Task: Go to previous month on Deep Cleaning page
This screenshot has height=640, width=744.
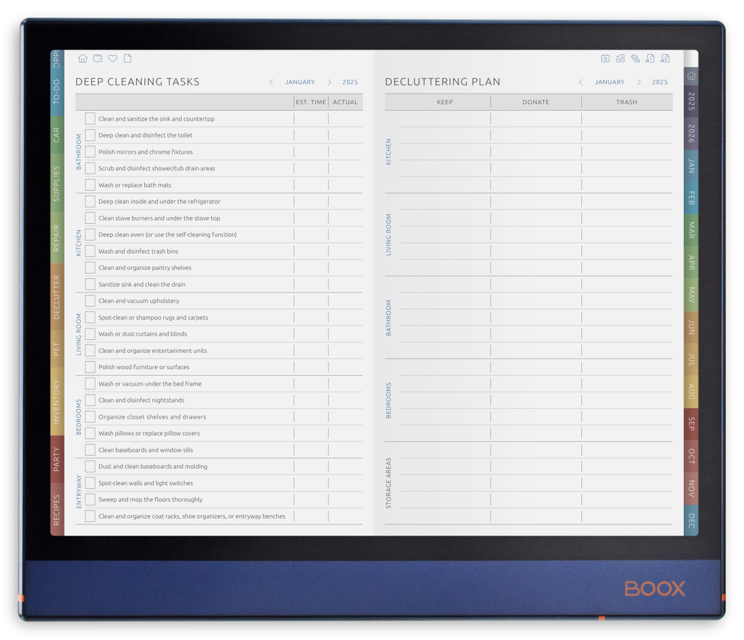Action: [271, 82]
